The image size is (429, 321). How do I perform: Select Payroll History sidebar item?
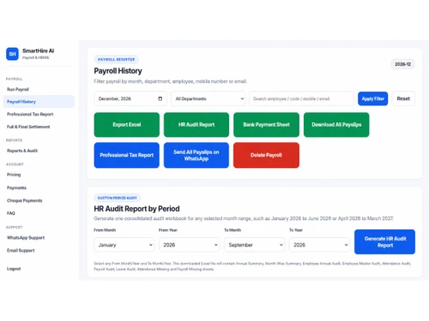(x=39, y=102)
